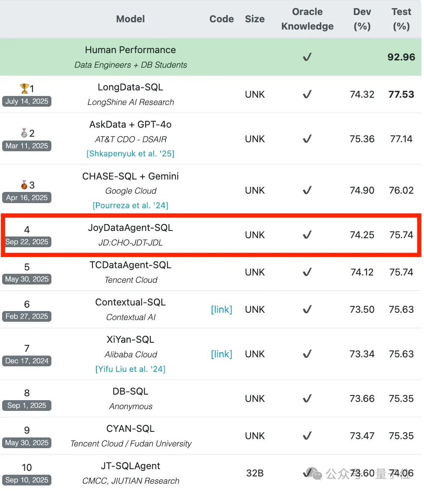Click the Oracle Knowledge column header
The image size is (424, 491).
point(307,19)
